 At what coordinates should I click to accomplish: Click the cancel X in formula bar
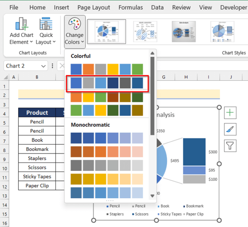pyautogui.click(x=62, y=66)
